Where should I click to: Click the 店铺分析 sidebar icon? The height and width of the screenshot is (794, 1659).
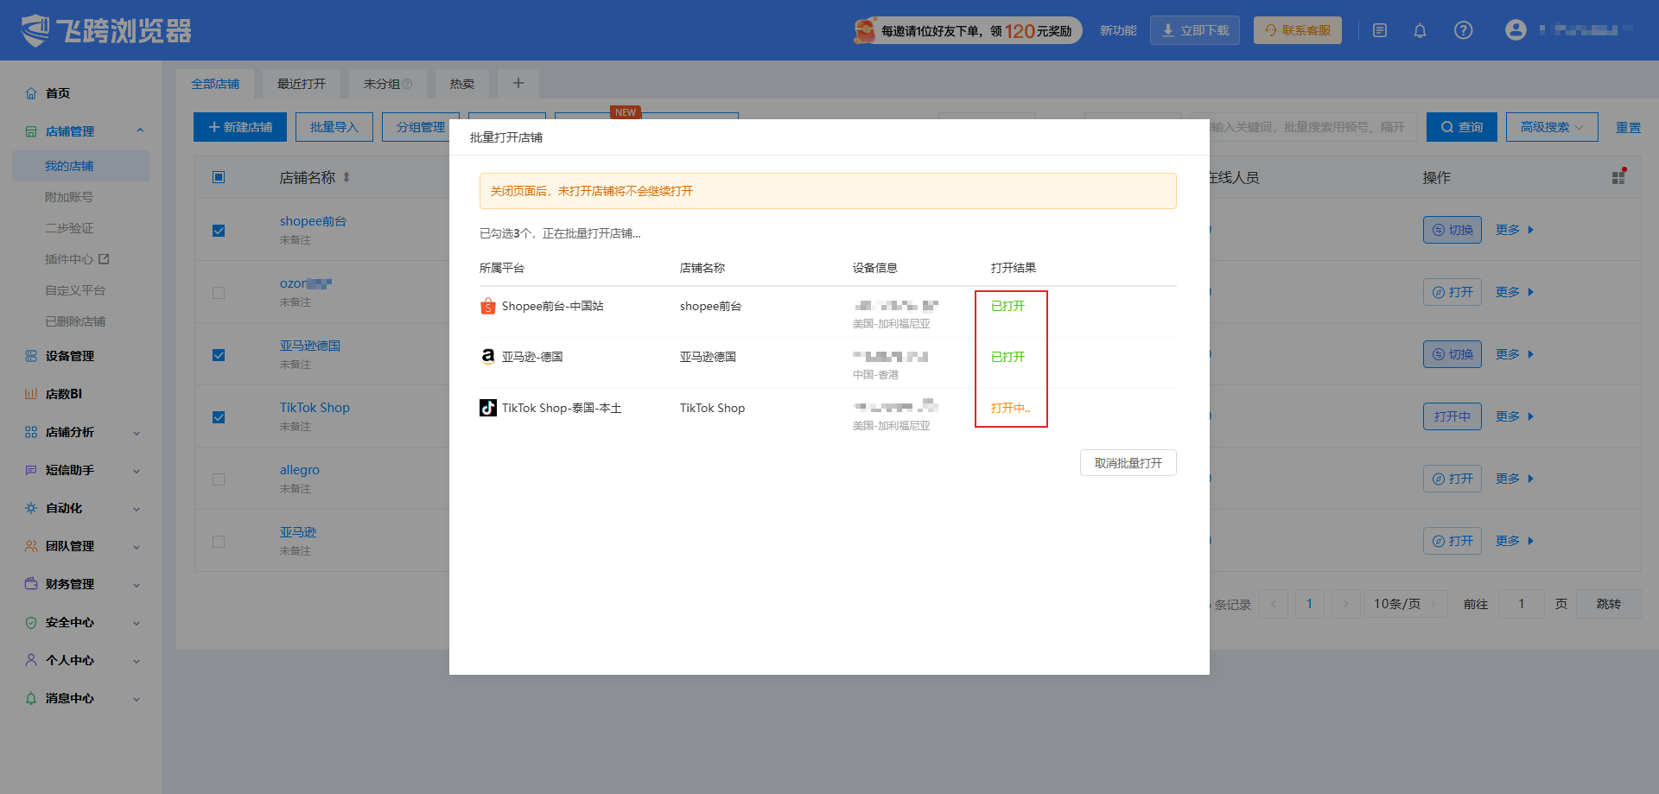pyautogui.click(x=31, y=432)
